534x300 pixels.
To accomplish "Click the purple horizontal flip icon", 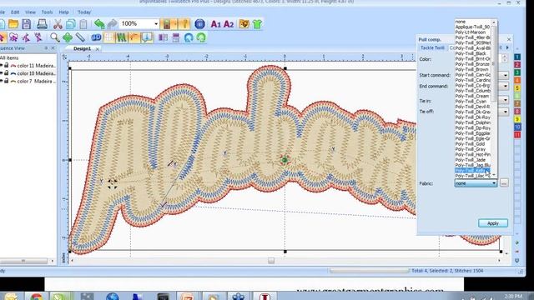I will click(x=164, y=37).
